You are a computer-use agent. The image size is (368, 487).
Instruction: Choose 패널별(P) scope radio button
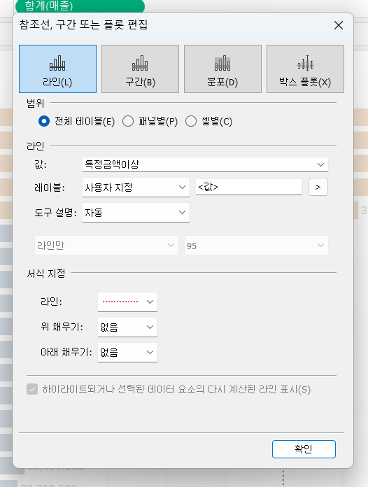(x=128, y=121)
